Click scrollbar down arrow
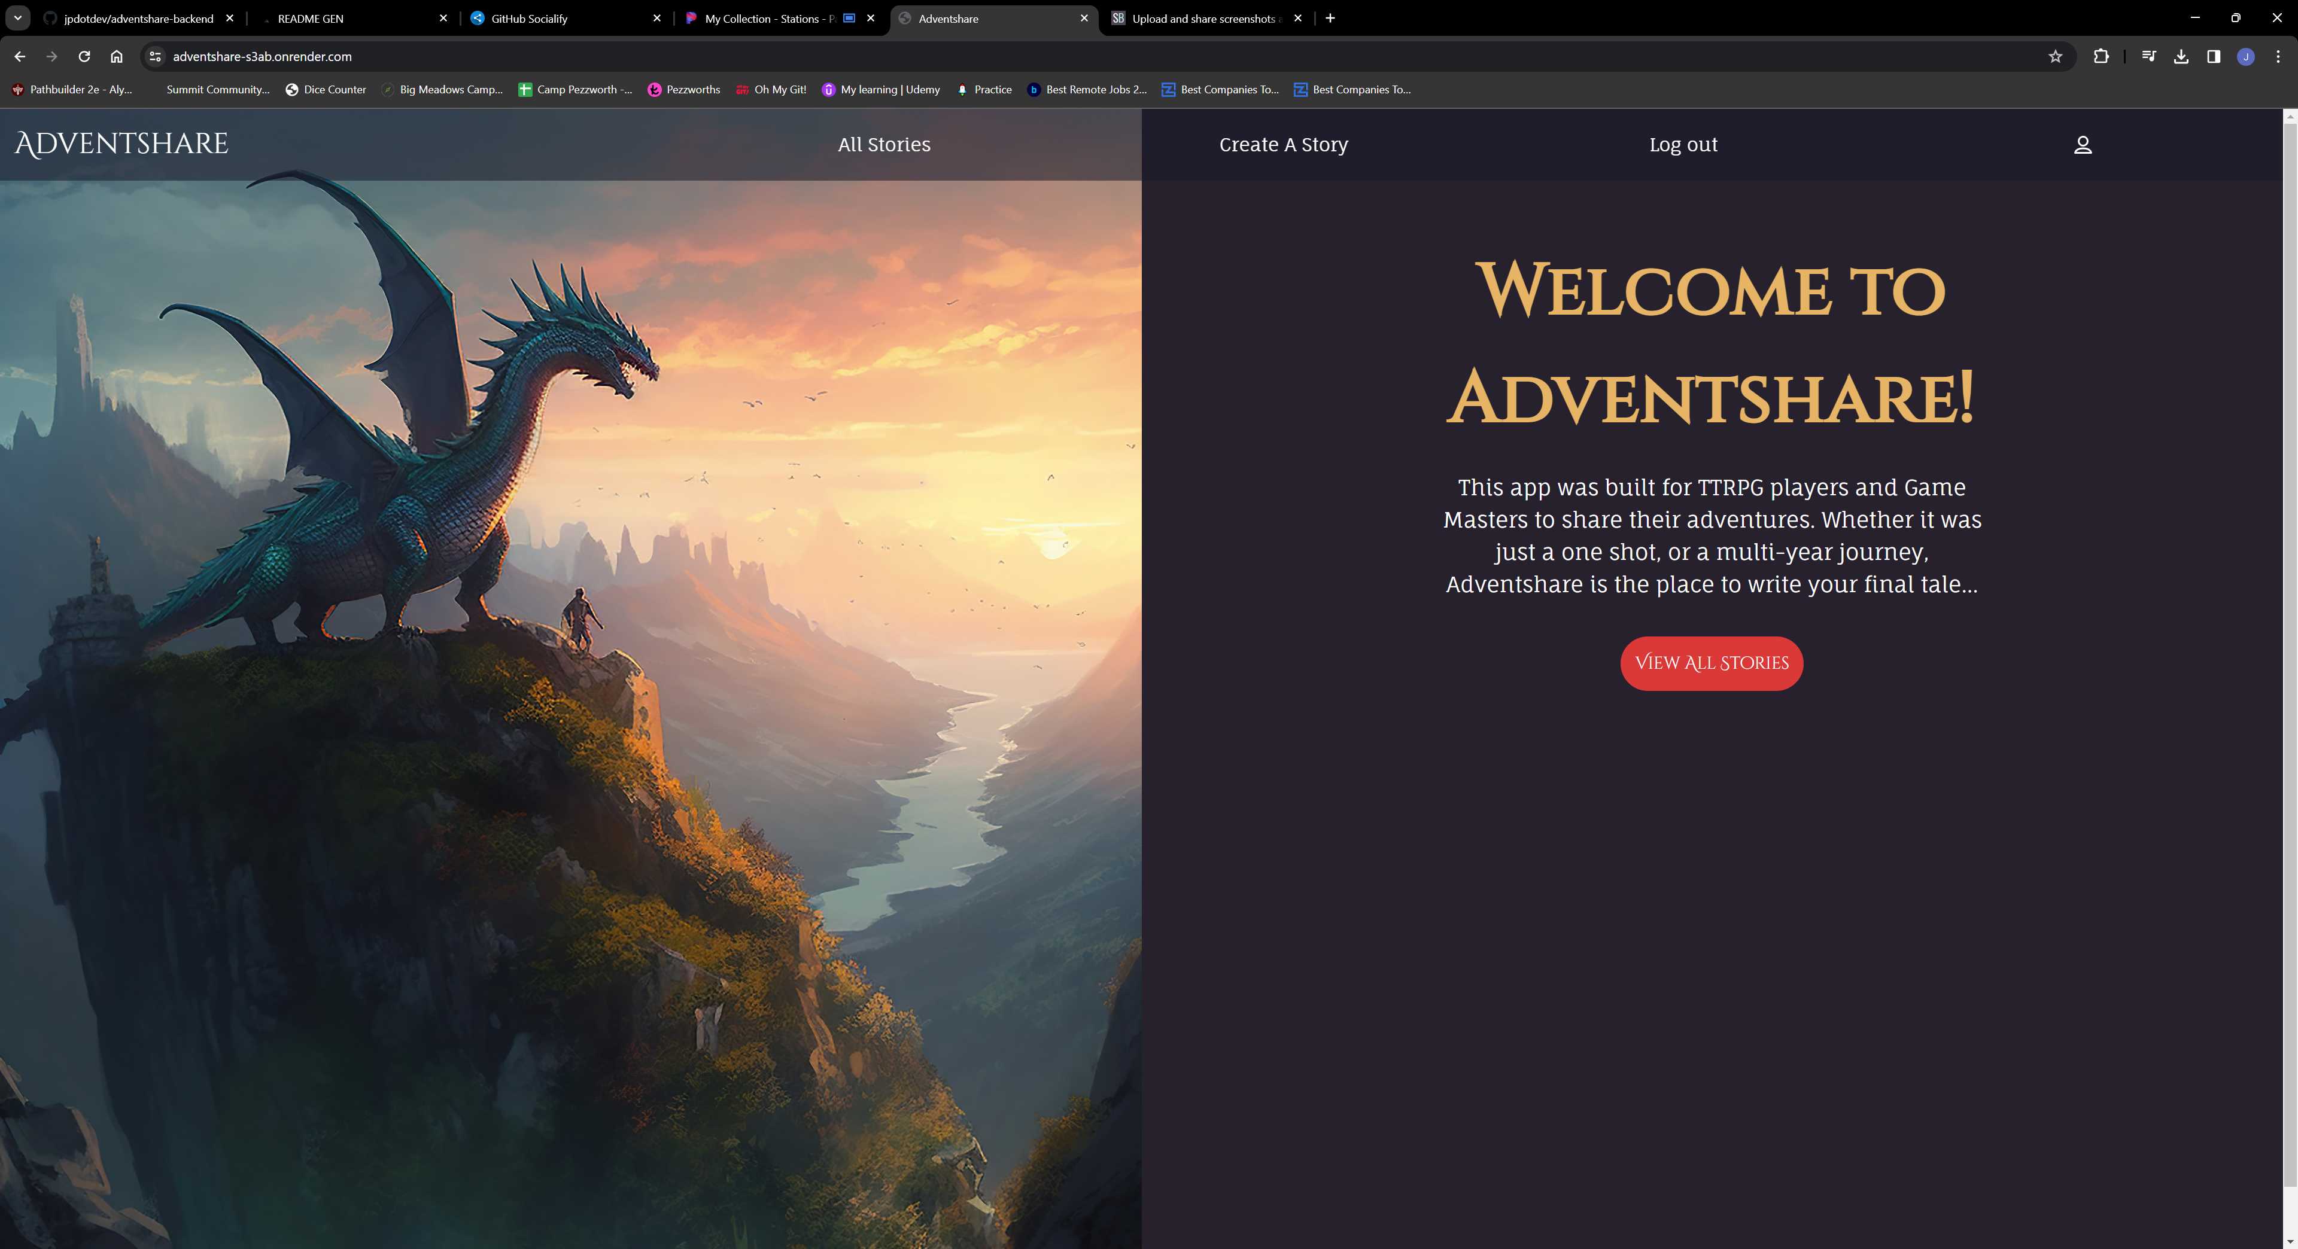The width and height of the screenshot is (2298, 1249). 2290,1241
